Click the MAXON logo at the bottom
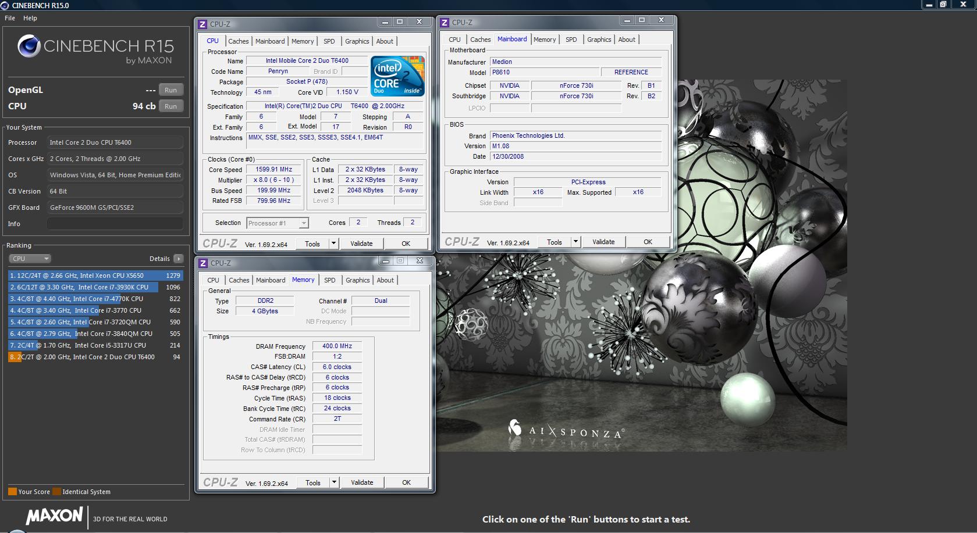This screenshot has width=977, height=533. click(55, 516)
